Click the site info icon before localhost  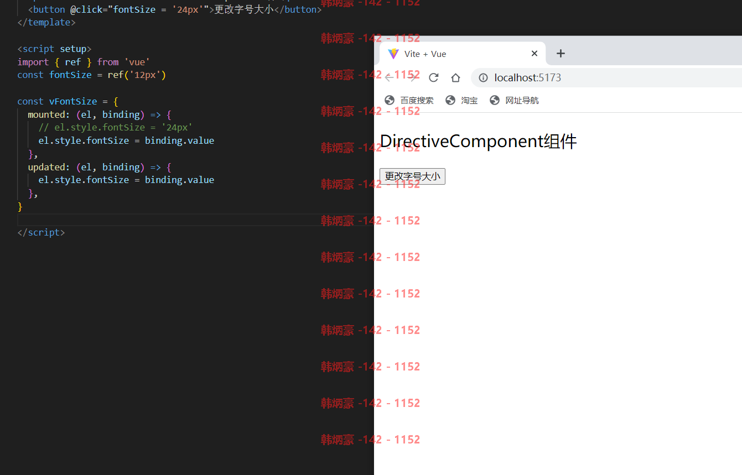tap(483, 78)
